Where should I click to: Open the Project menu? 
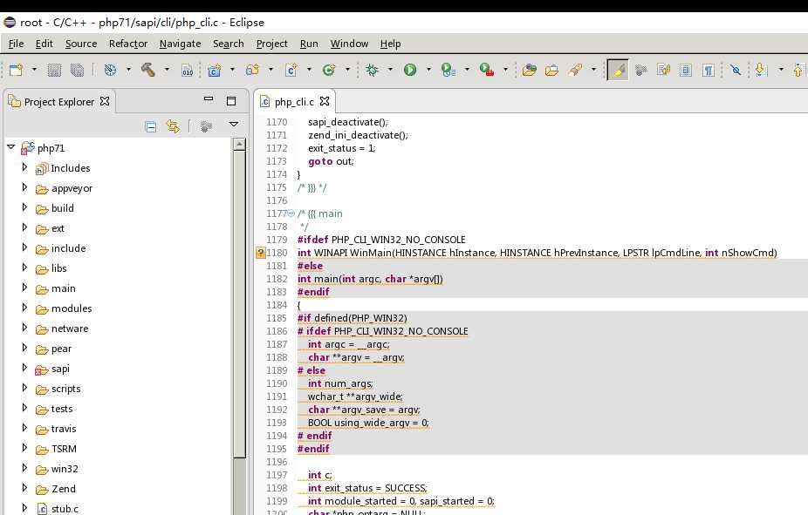click(271, 44)
